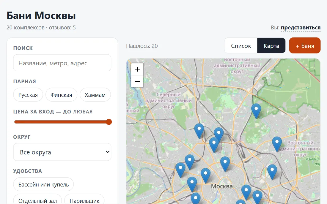Image resolution: width=327 pixels, height=204 pixels.
Task: Select the westernmost blue pin on the map
Action: [x=180, y=170]
